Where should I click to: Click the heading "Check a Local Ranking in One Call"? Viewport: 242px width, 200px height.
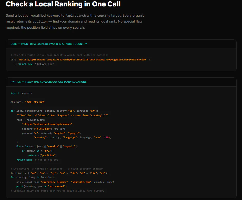coord(63,4)
